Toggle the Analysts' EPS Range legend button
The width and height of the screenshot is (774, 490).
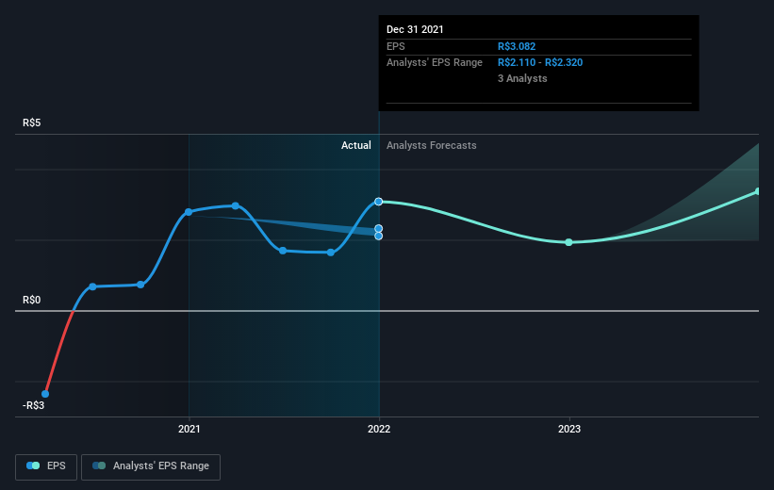pos(151,466)
